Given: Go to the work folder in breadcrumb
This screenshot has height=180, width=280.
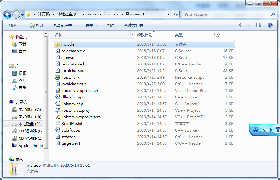Looking at the screenshot, I should 92,14.
